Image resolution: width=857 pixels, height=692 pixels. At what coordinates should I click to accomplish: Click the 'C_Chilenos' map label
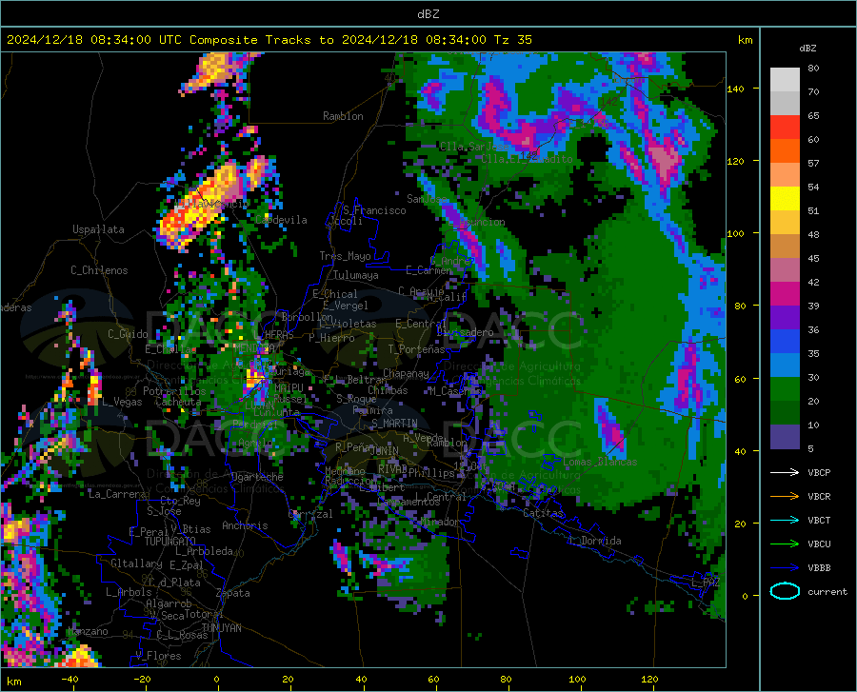click(99, 270)
